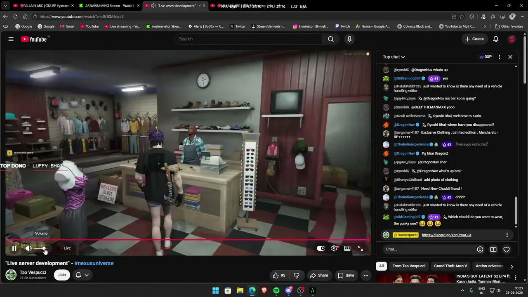Open browser extensions puzzle icon

[x=472, y=16]
